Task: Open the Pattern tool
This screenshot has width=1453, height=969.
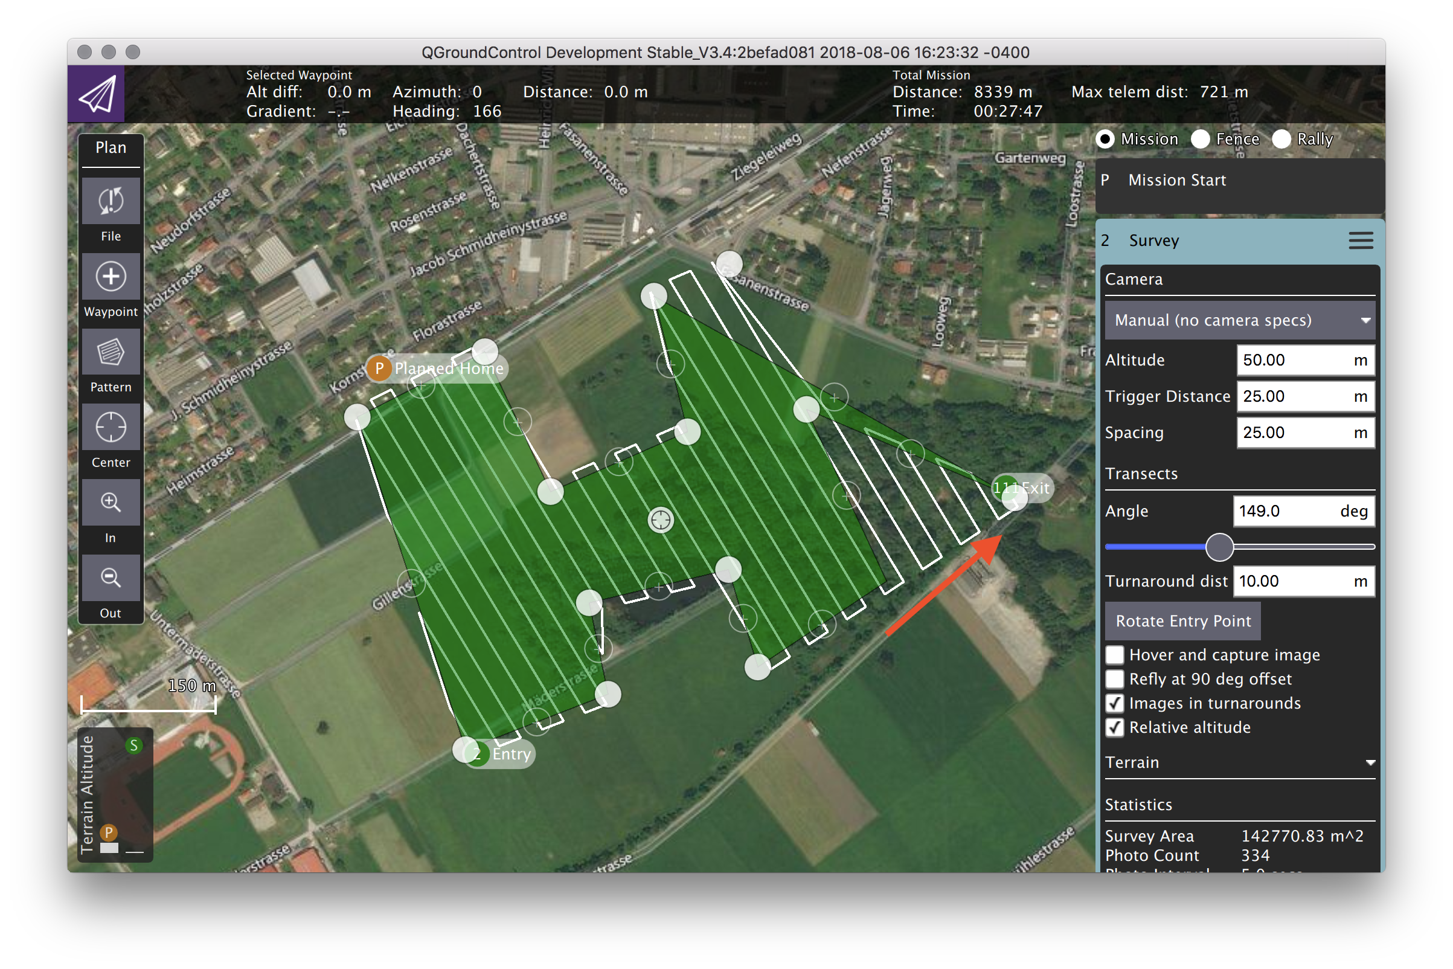Action: 111,352
